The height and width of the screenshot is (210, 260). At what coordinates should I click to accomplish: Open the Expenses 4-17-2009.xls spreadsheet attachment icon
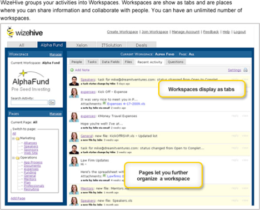104,103
